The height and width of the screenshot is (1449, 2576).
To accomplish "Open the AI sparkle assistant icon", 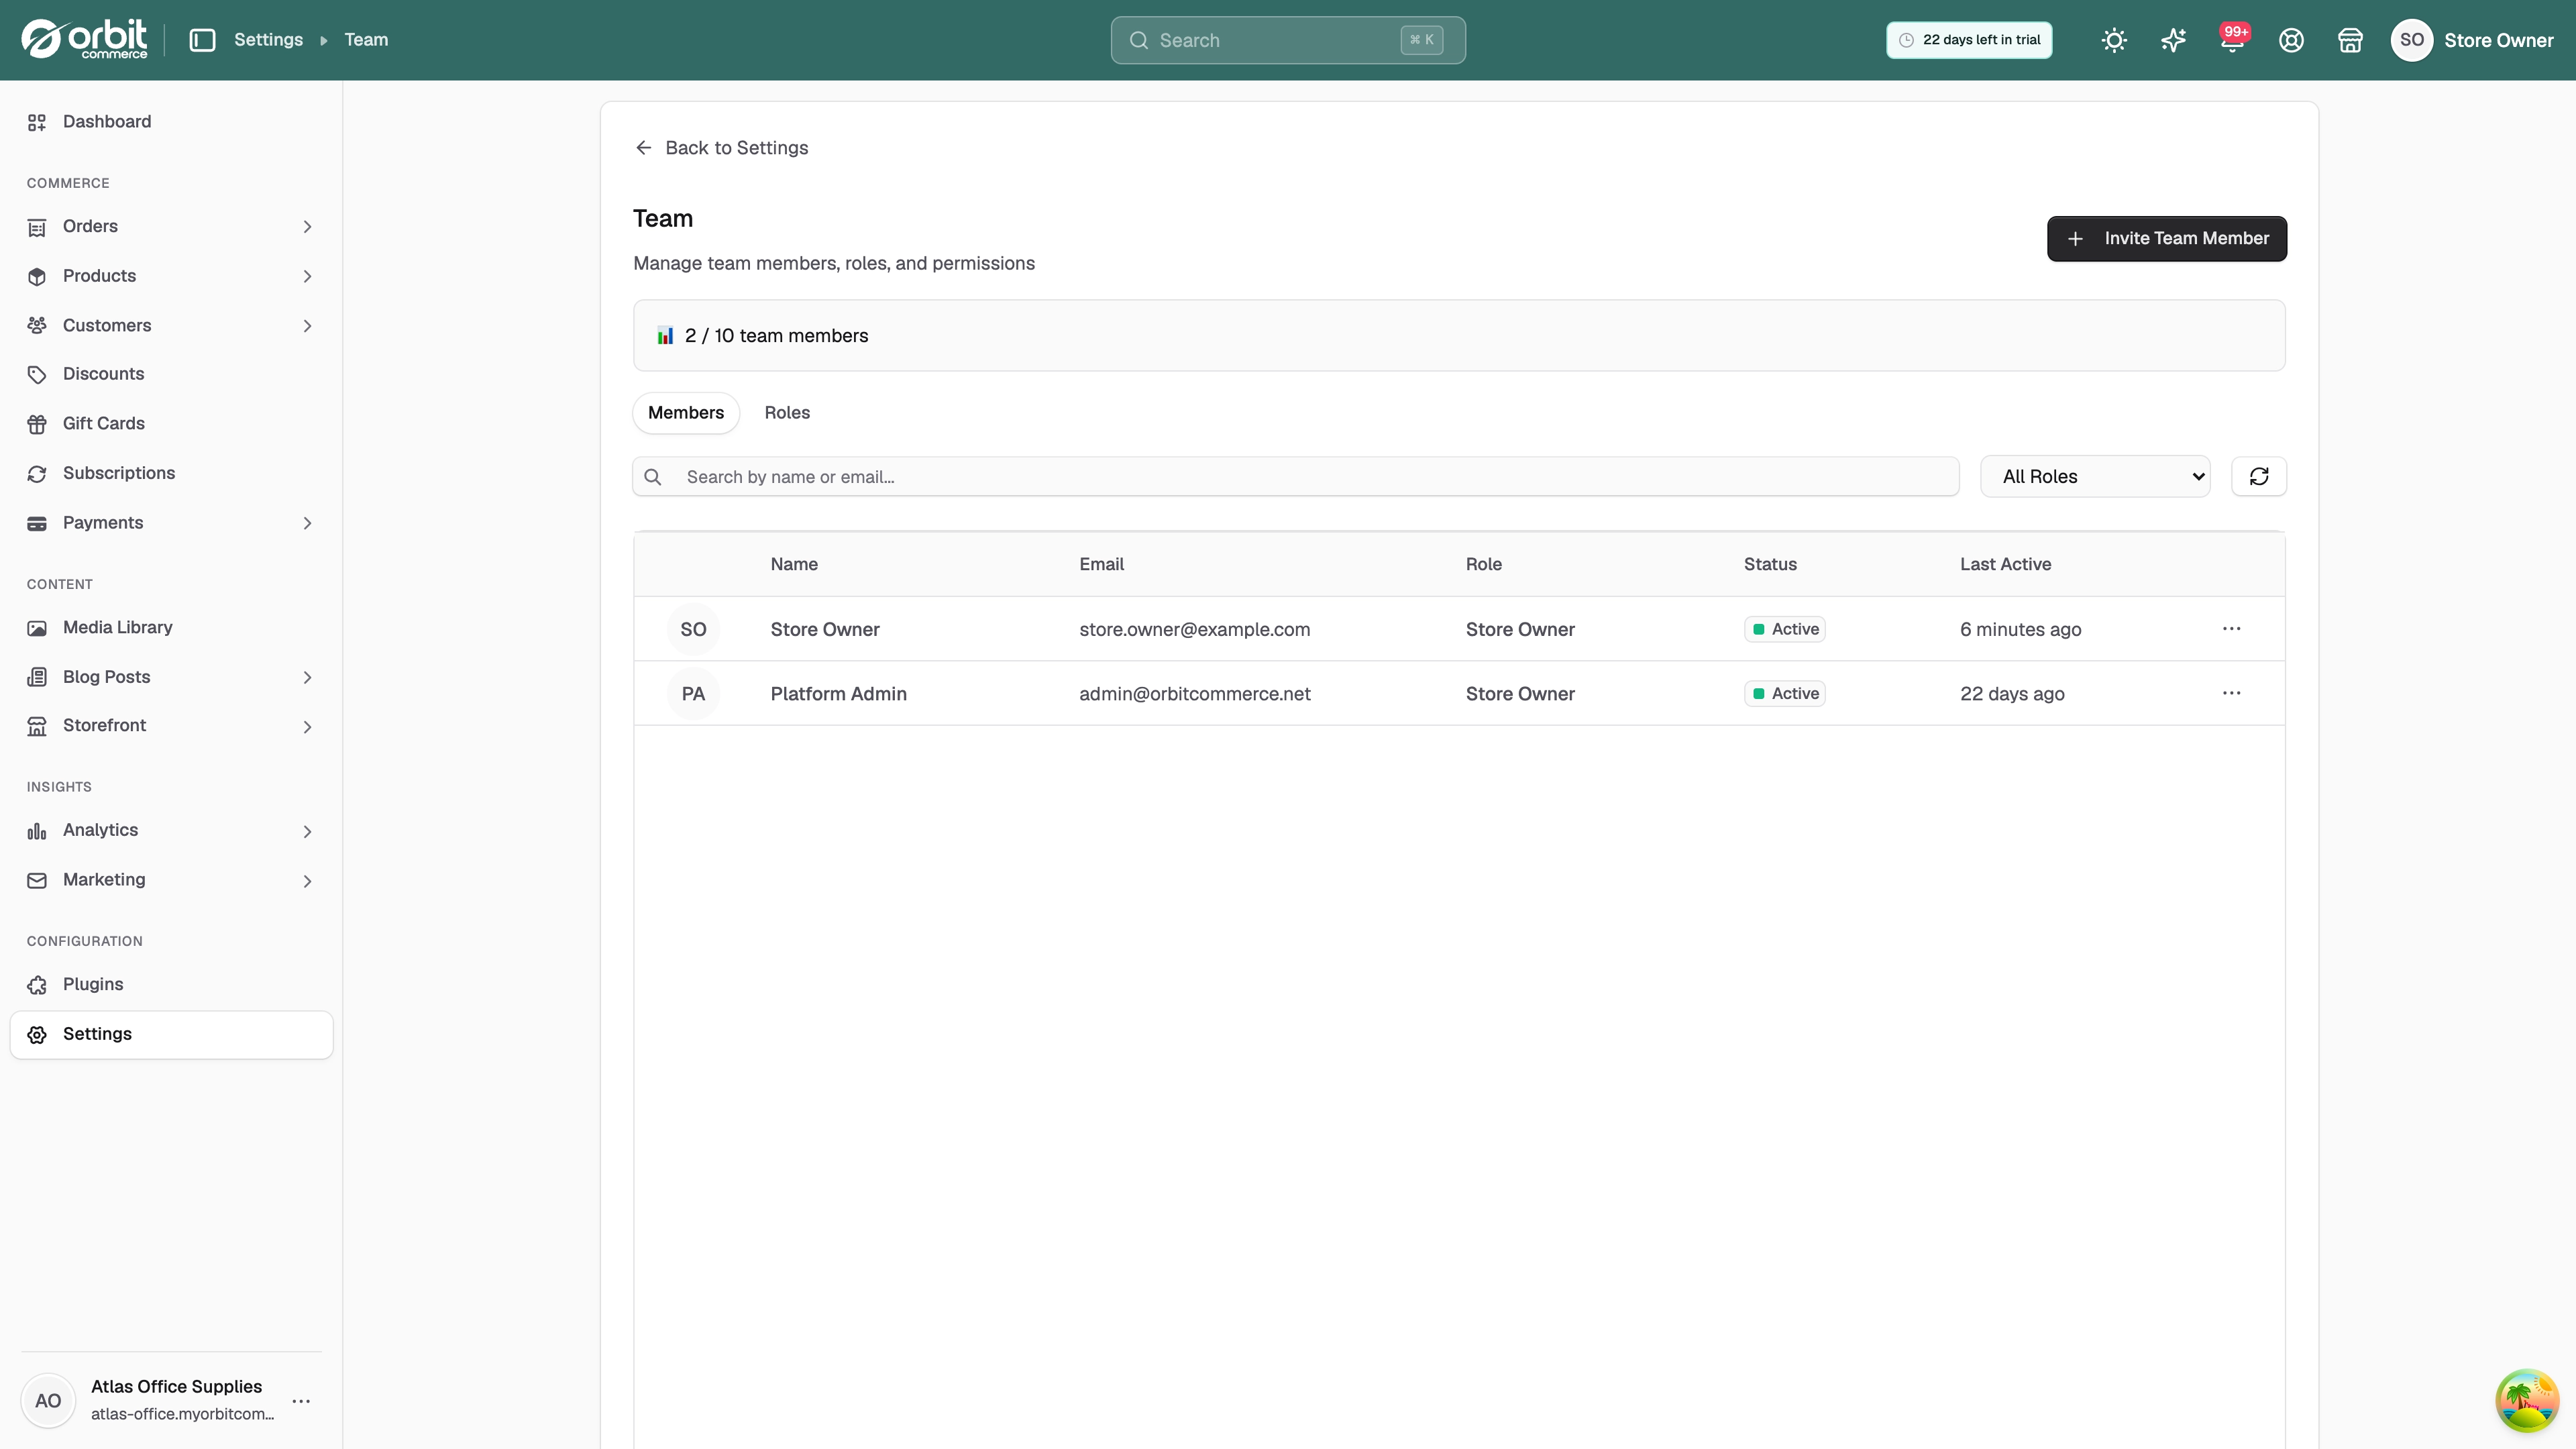I will click(x=2173, y=40).
